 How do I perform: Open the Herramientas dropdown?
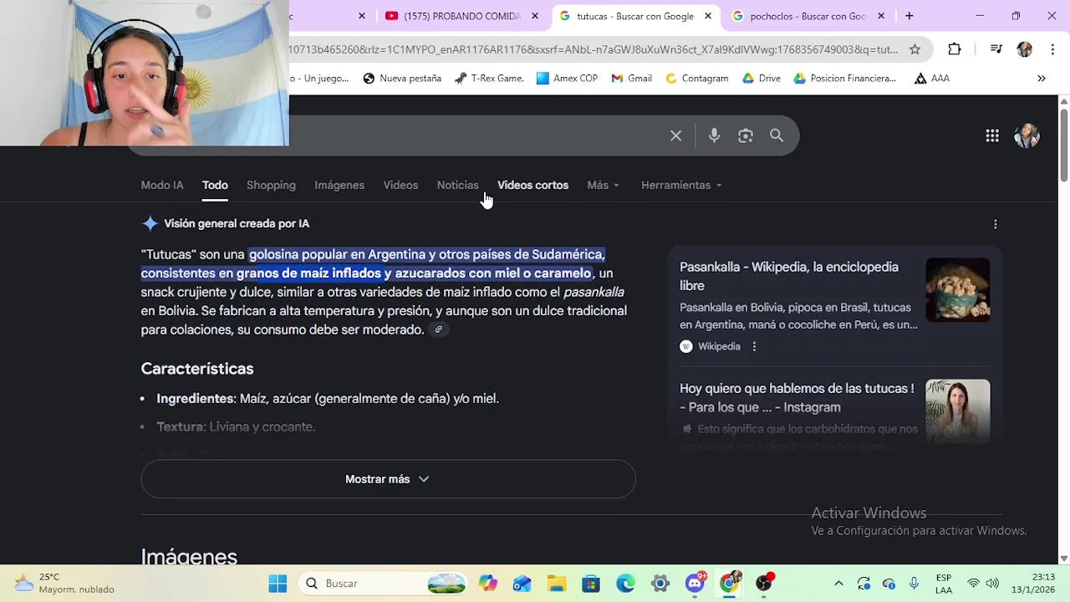pyautogui.click(x=681, y=185)
